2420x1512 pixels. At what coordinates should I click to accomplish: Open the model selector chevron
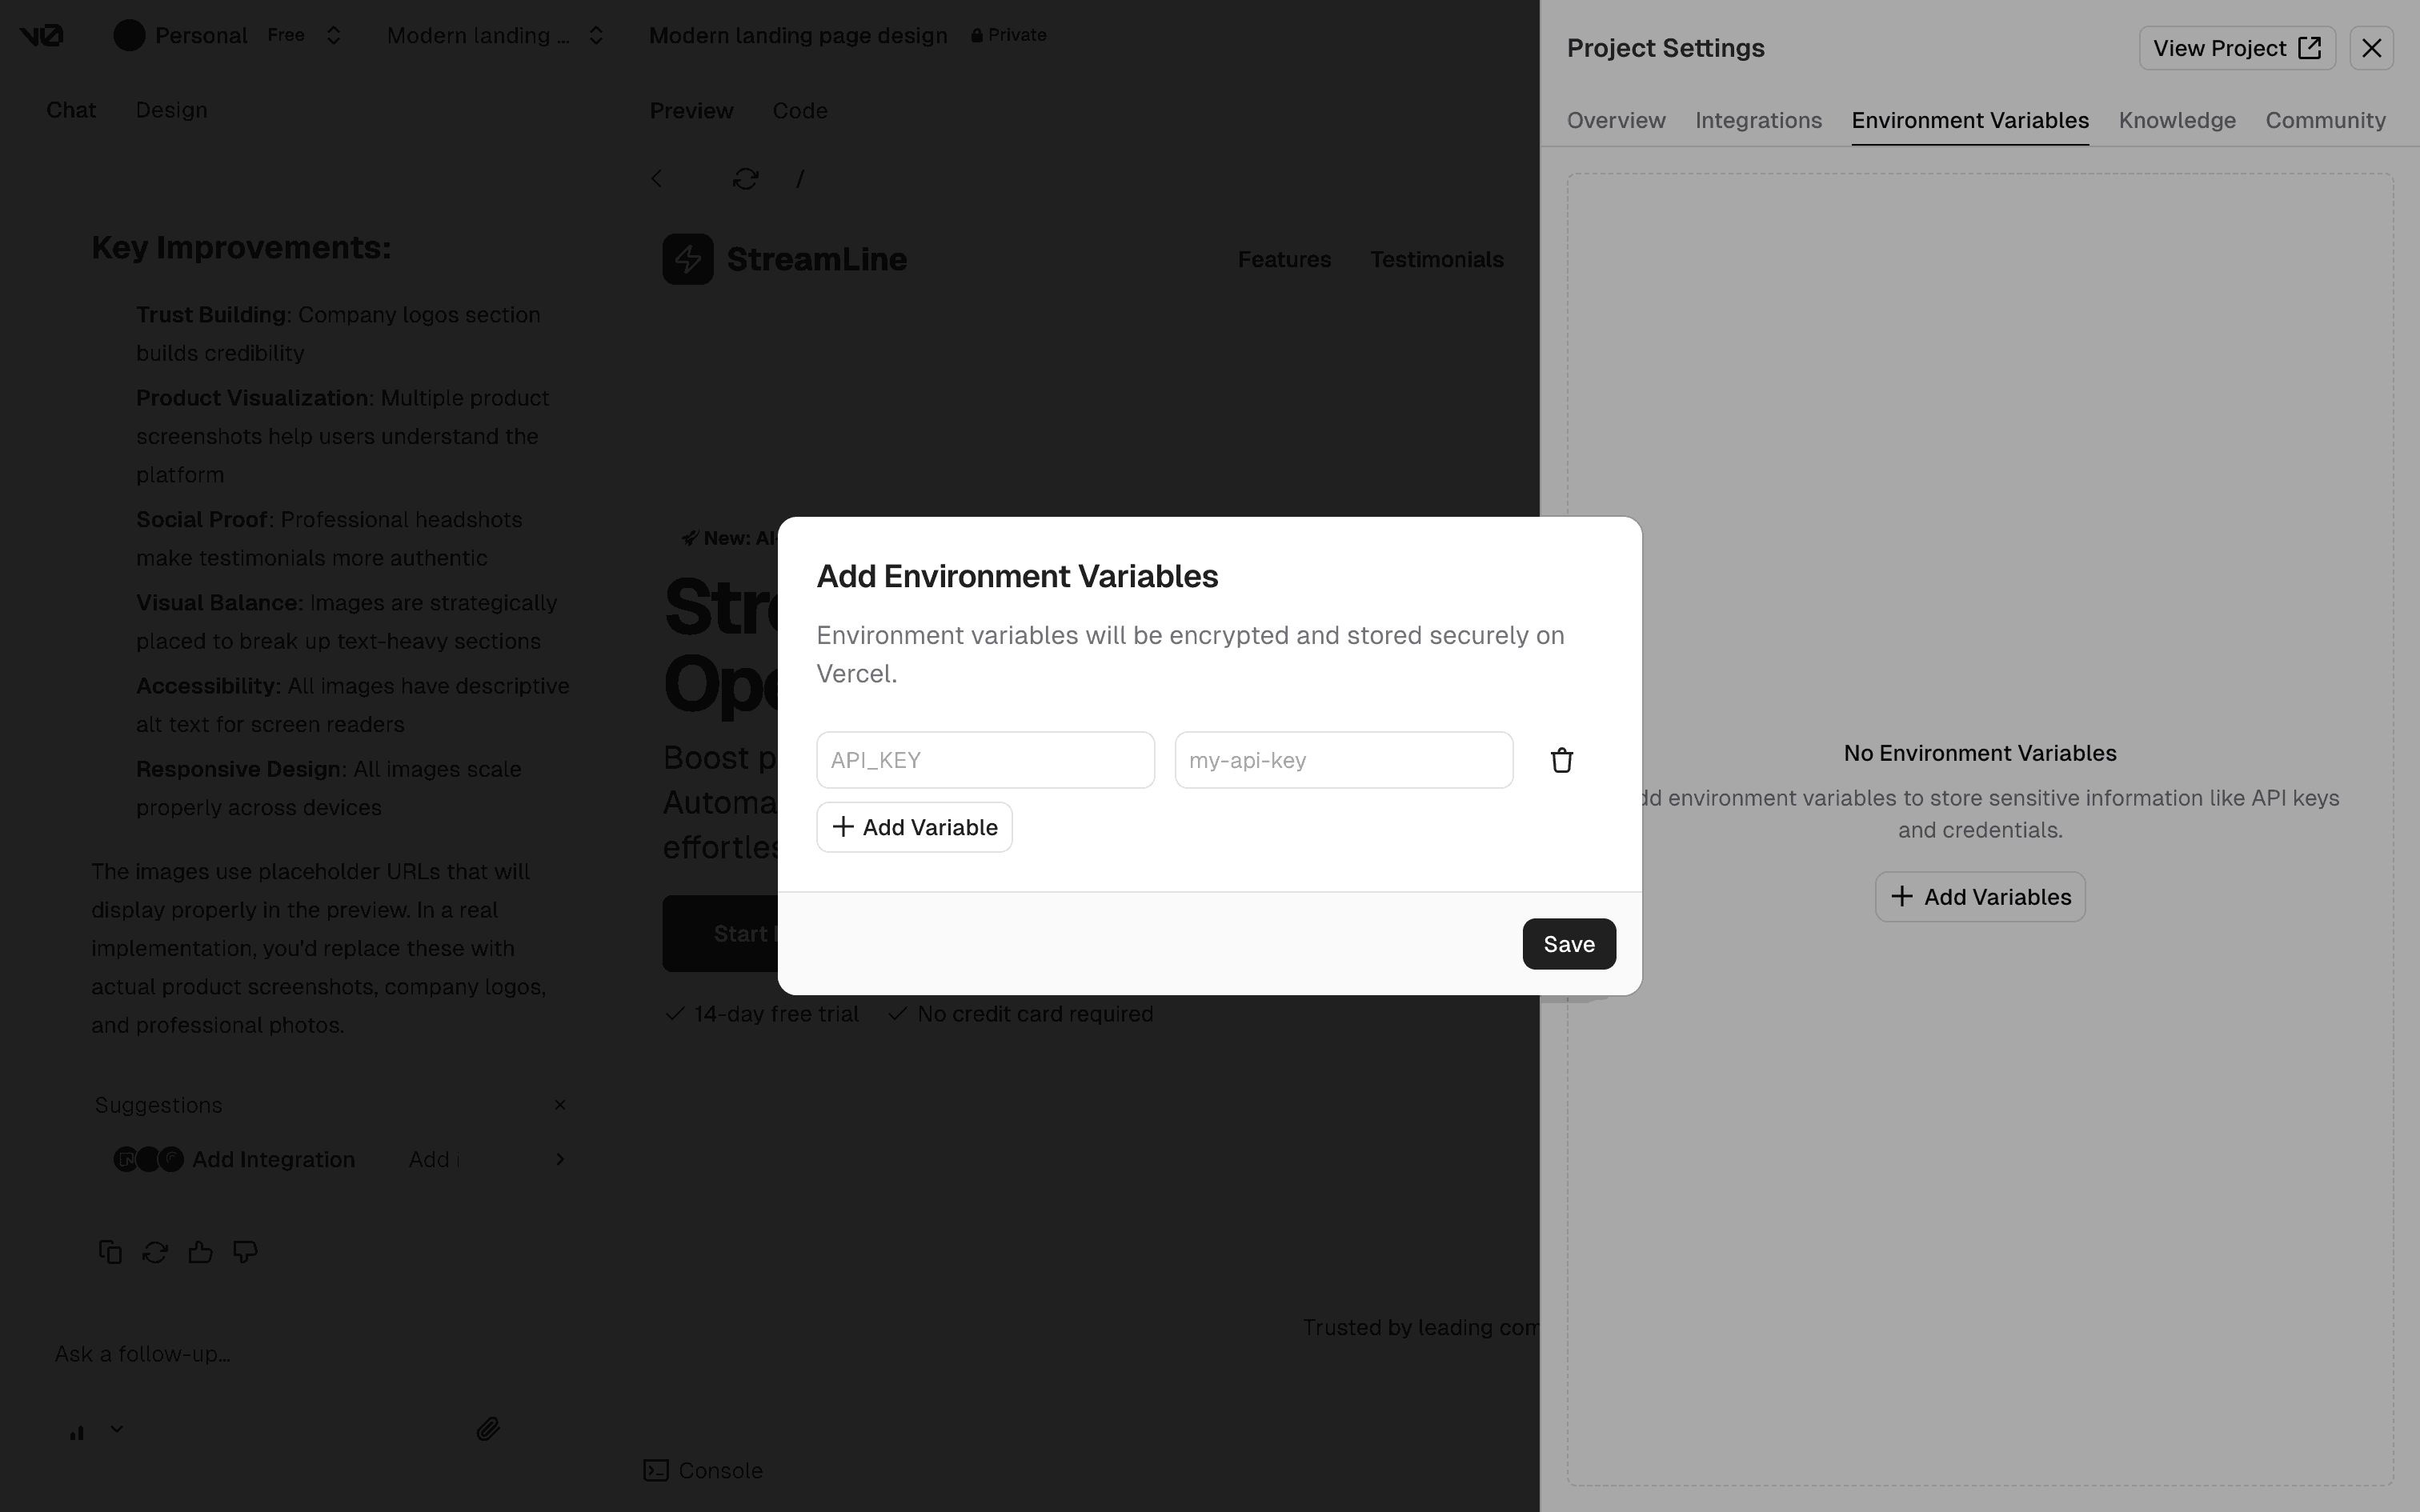[117, 1429]
